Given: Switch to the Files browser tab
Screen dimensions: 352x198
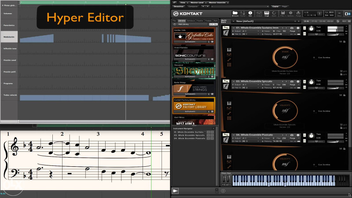Looking at the screenshot, I should [x=174, y=21].
